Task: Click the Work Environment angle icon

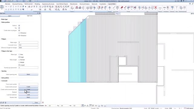Action: [181, 8]
